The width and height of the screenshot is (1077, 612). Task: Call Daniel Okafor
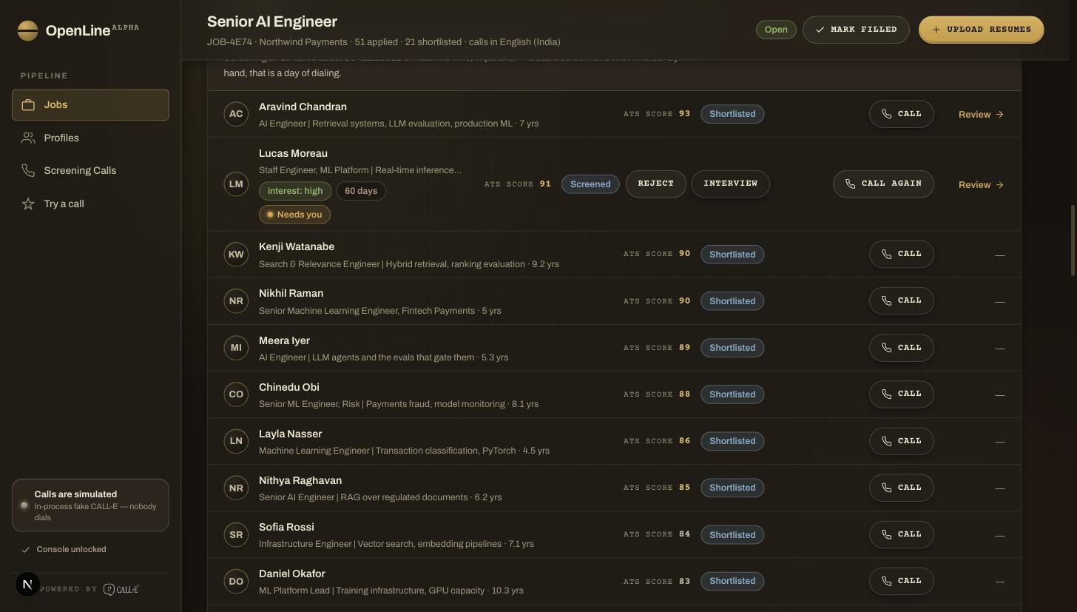click(902, 581)
